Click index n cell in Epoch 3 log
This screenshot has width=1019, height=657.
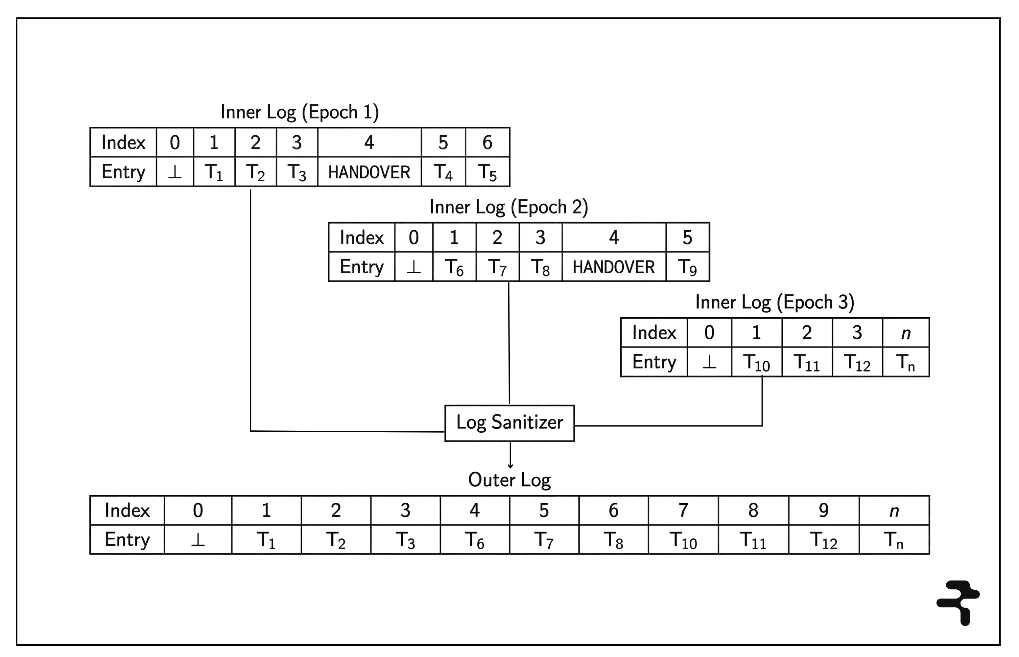[x=906, y=333]
